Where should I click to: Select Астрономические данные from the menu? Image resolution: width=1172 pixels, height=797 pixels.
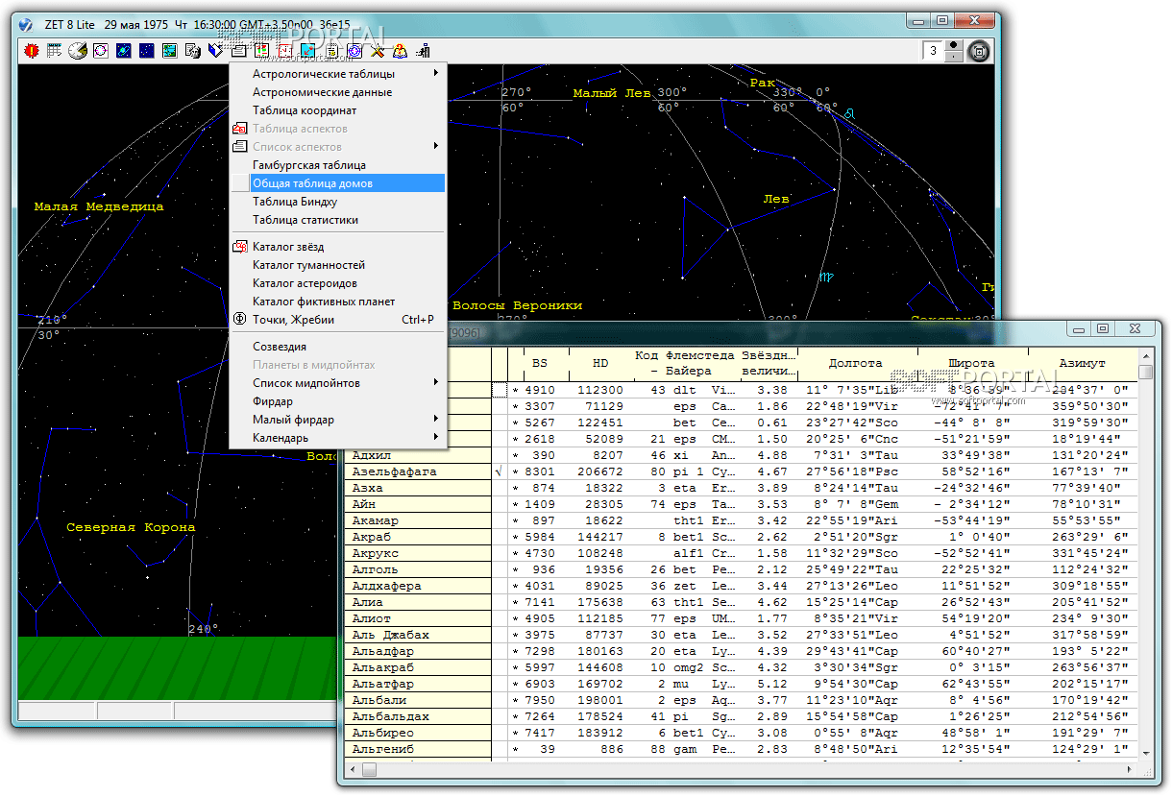pyautogui.click(x=337, y=92)
